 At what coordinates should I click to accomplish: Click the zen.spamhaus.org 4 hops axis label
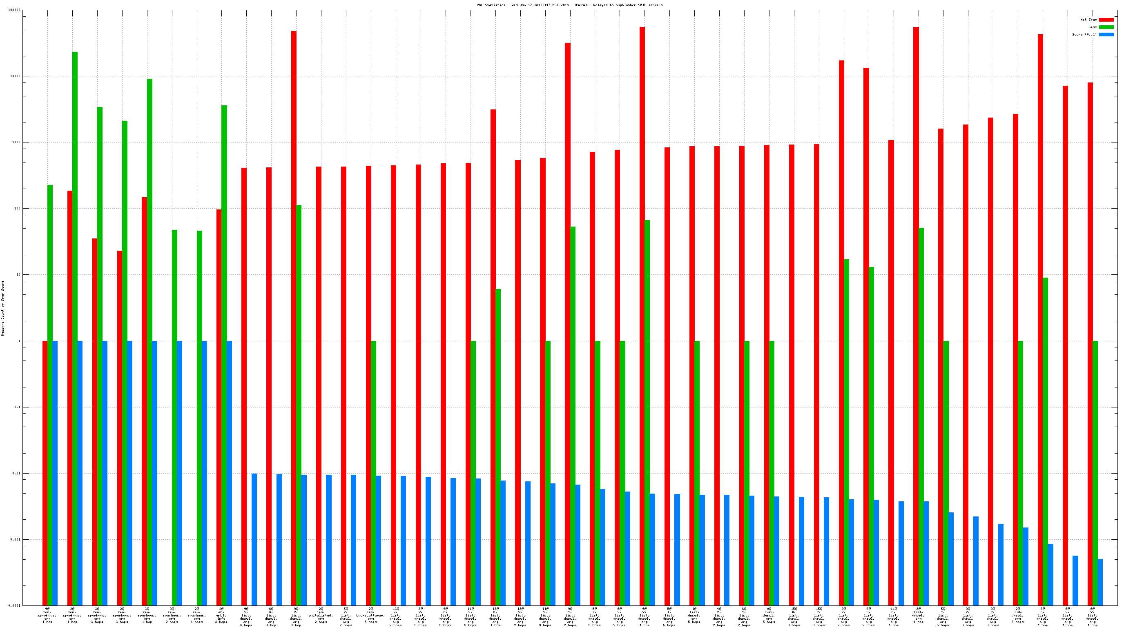196,615
